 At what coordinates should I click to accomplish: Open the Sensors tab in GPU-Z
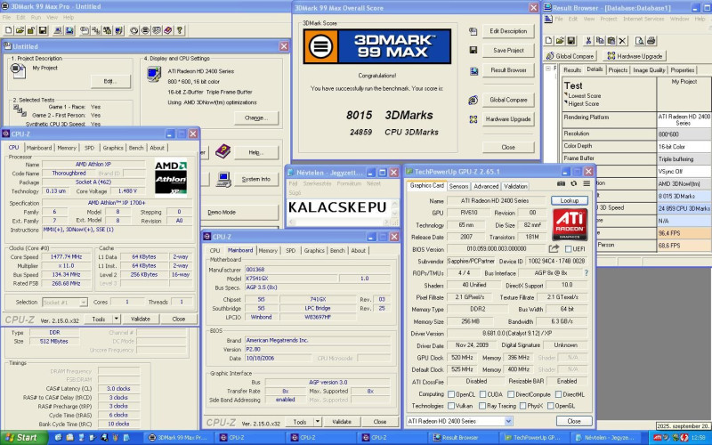458,186
